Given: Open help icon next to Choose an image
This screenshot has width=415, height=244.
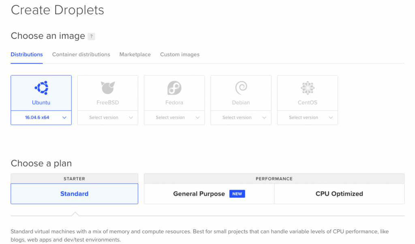Looking at the screenshot, I should click(91, 36).
